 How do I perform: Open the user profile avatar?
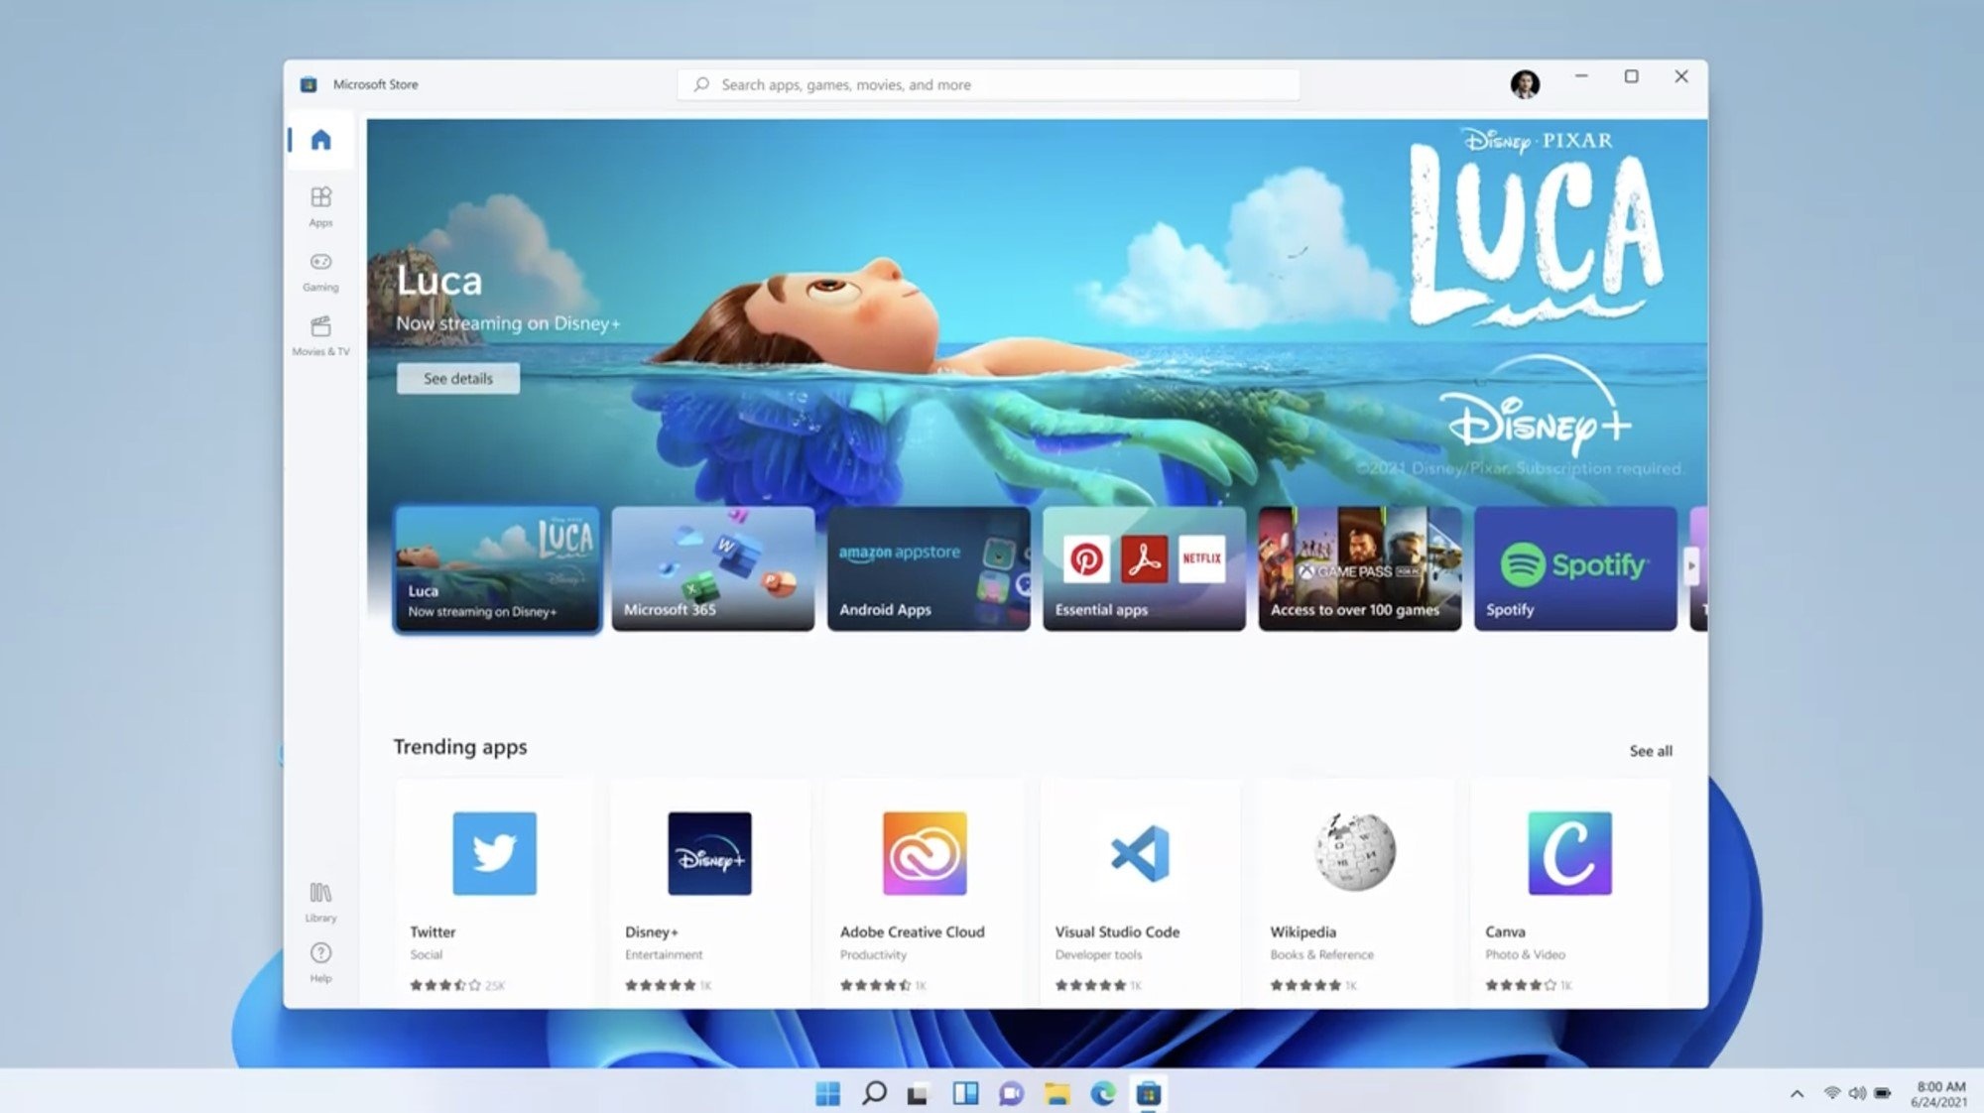coord(1525,84)
